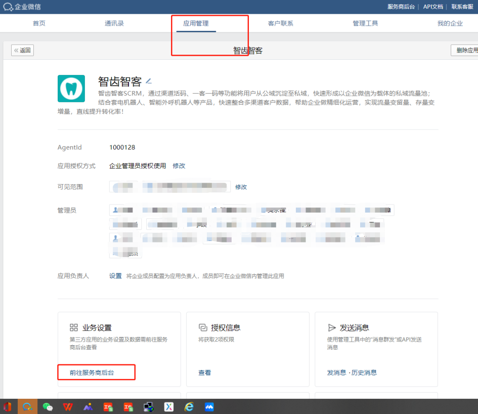Open the blue M app in taskbar
Viewport: 478px width, 414px height.
(209, 407)
